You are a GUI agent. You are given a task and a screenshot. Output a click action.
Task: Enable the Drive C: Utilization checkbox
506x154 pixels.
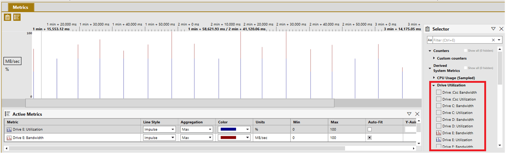pos(439,113)
